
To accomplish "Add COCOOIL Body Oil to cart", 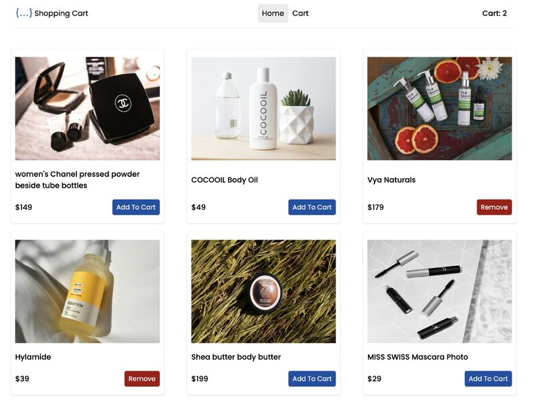I will click(x=312, y=207).
